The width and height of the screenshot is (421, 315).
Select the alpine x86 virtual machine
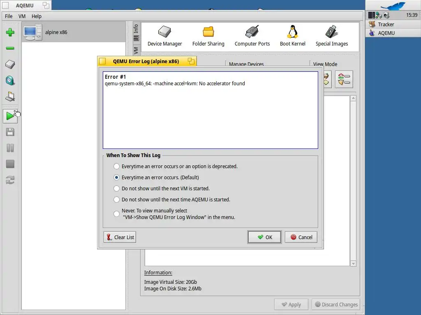74,32
